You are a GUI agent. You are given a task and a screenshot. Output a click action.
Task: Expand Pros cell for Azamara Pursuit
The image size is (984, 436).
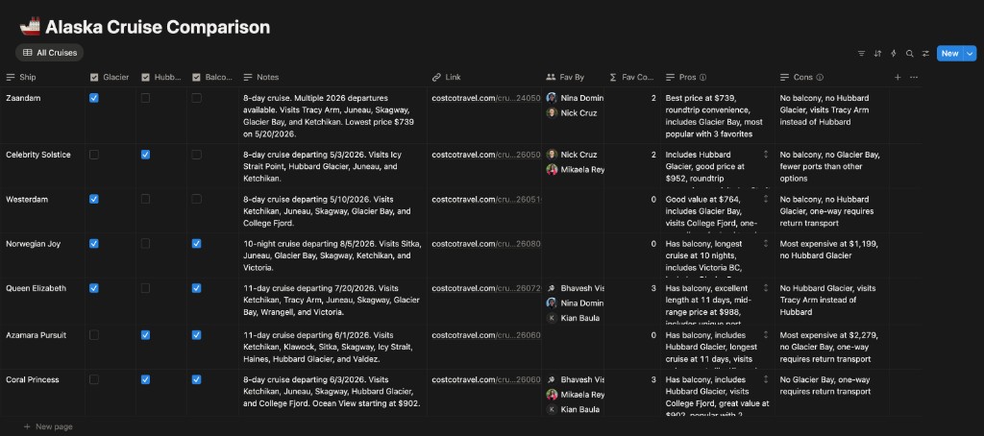766,335
